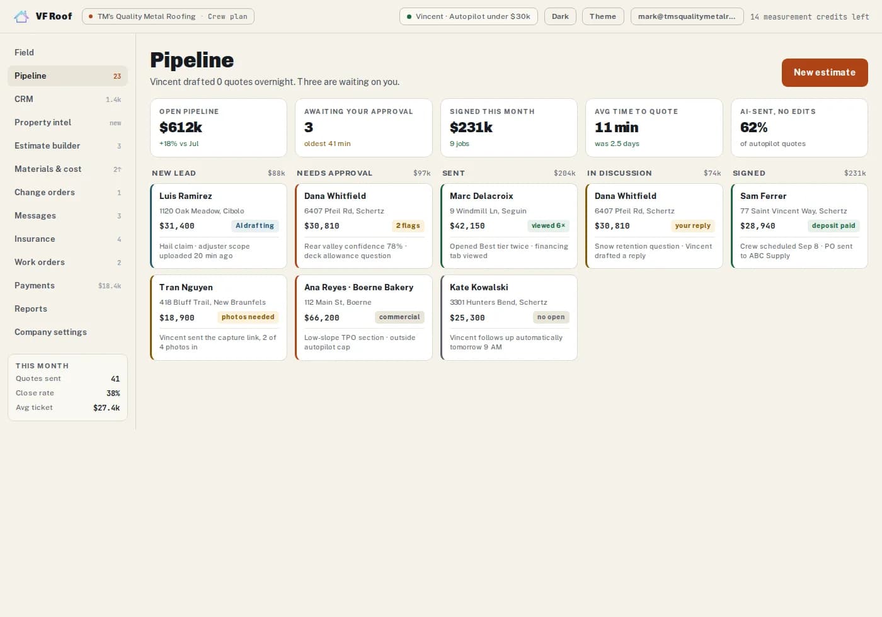Image resolution: width=882 pixels, height=617 pixels.
Task: Click the AI-Sent, No Edits 62% card
Action: point(799,128)
